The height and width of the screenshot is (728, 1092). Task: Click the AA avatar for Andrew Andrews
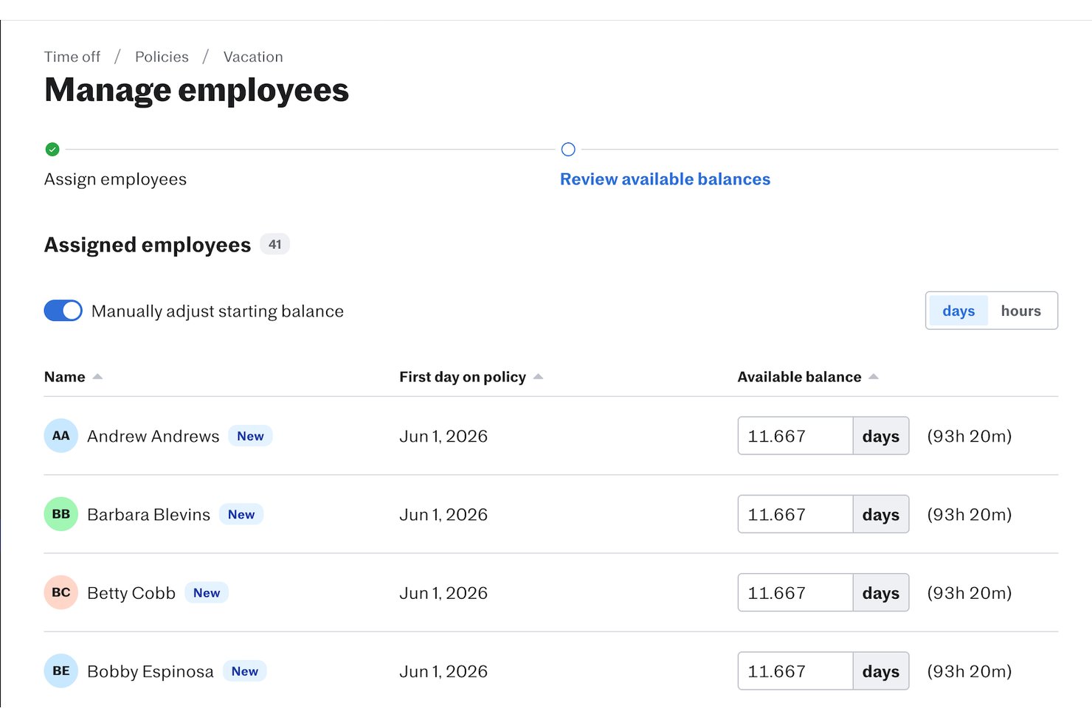click(x=61, y=436)
